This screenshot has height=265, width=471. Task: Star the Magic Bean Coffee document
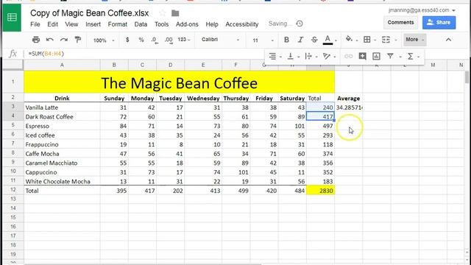[x=163, y=13]
